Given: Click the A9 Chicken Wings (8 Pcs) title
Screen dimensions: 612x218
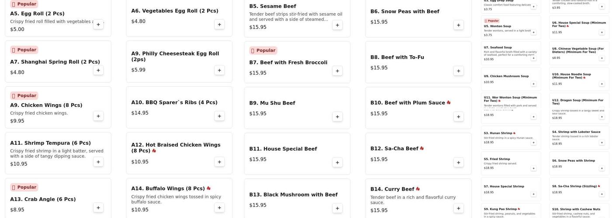Looking at the screenshot, I should tap(46, 105).
